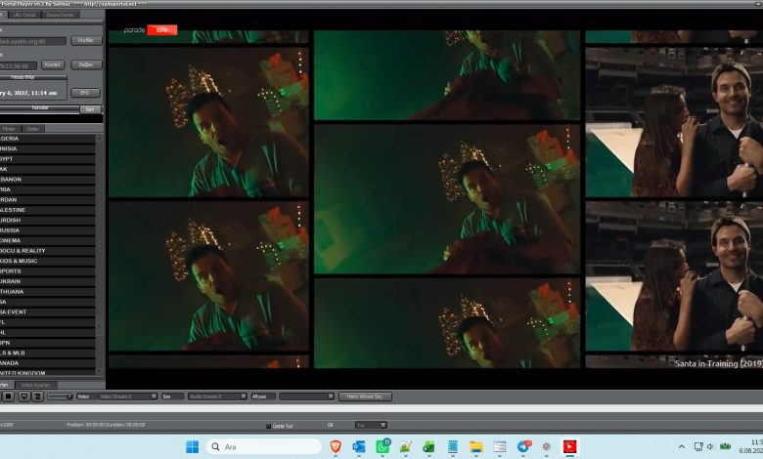The width and height of the screenshot is (763, 459).
Task: Open File Explorer from the taskbar
Action: 476,446
